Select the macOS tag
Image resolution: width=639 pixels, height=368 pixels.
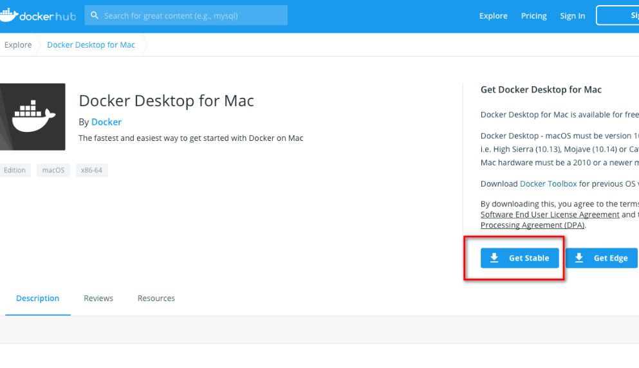[53, 170]
